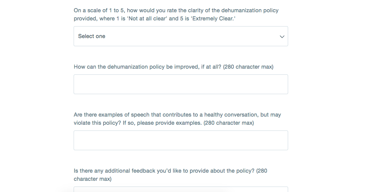Click '(280 character max)' in the improvement question
This screenshot has height=192, width=376.
click(x=248, y=67)
